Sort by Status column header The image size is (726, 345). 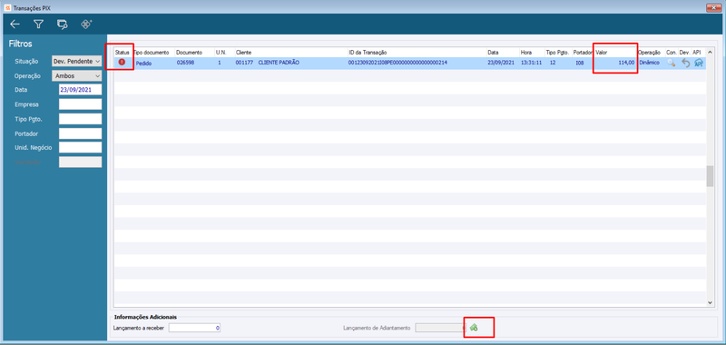pyautogui.click(x=123, y=53)
